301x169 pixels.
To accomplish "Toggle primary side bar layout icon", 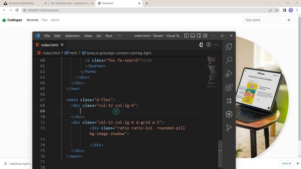I will coord(186,36).
